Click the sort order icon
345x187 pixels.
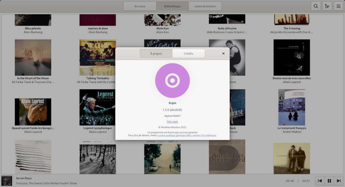[327, 6]
